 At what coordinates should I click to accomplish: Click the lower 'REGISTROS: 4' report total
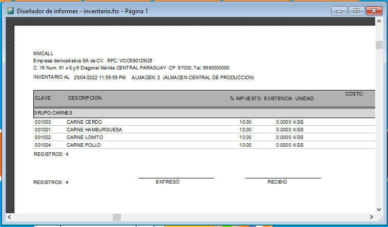(x=51, y=183)
